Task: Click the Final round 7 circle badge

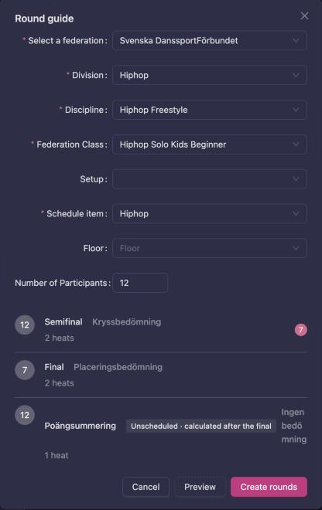Action: 25,370
